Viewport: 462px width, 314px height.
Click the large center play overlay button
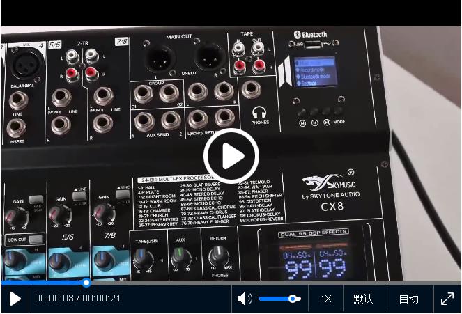pos(231,156)
